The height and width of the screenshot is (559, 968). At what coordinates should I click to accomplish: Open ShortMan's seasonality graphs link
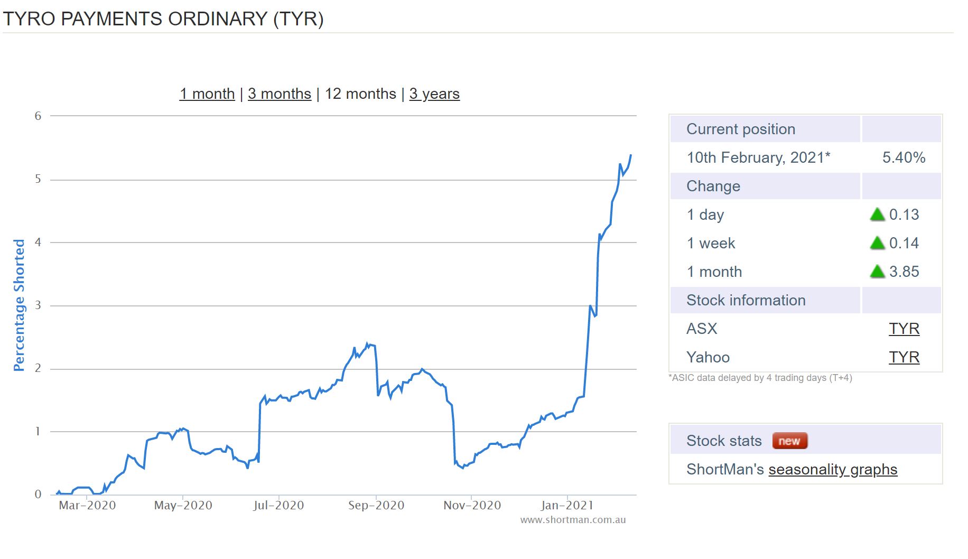coord(833,469)
